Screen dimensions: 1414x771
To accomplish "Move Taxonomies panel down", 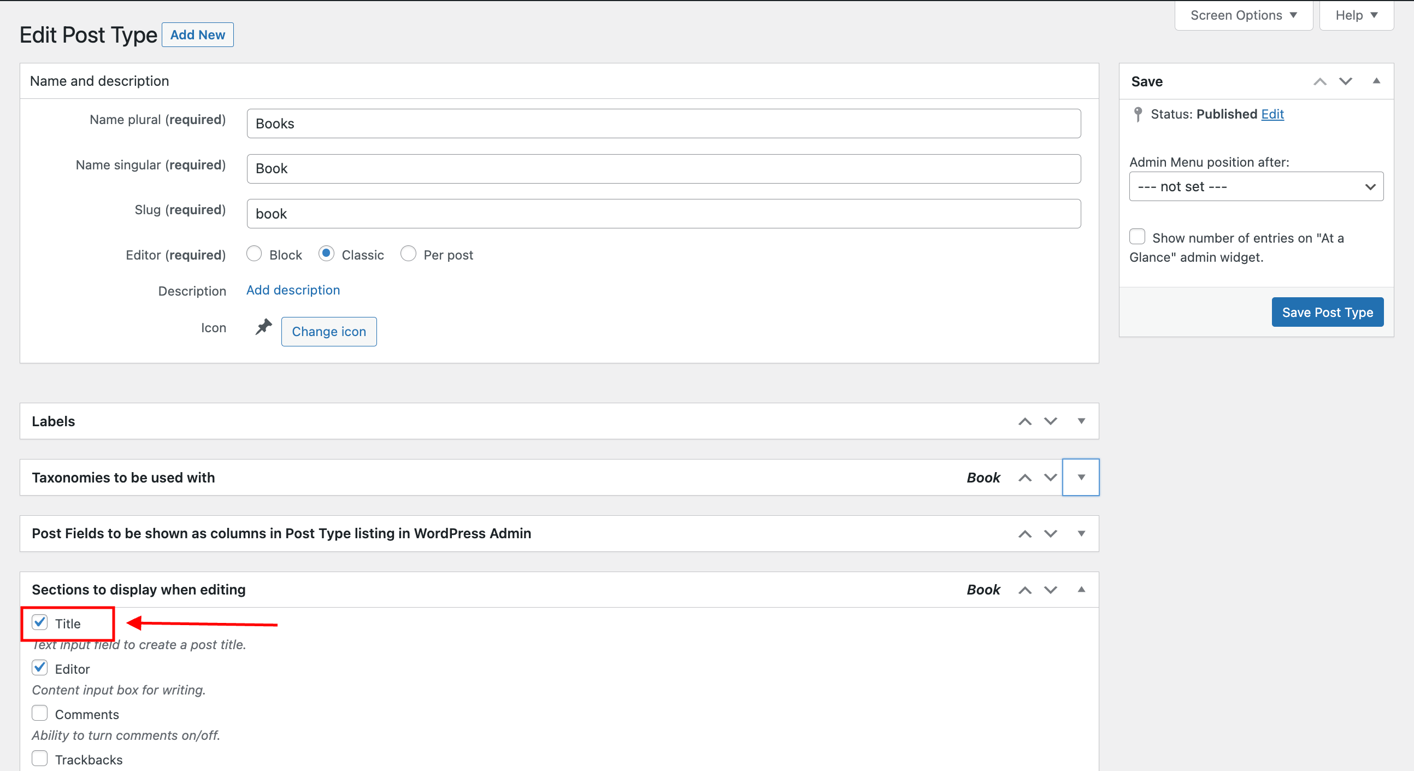I will [x=1050, y=477].
